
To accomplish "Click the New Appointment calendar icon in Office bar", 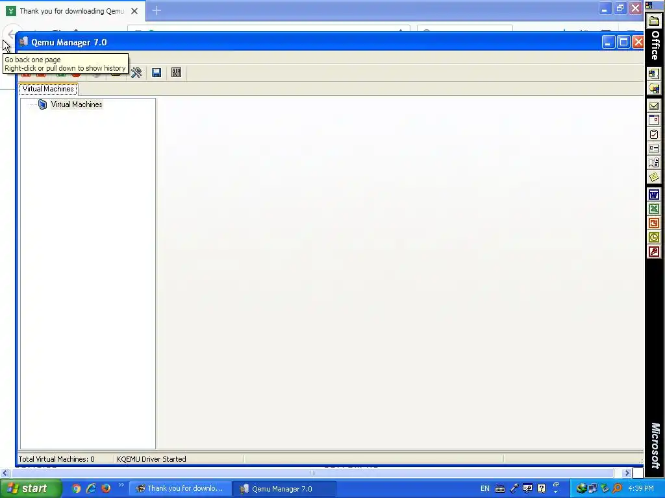I will point(654,120).
